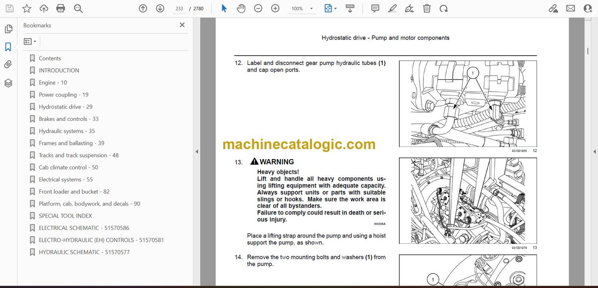Toggle the Layers panel in sidebar
The height and width of the screenshot is (288, 598).
8,83
